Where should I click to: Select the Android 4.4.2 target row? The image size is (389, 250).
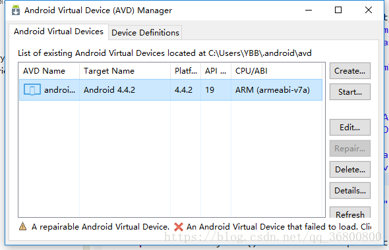pyautogui.click(x=171, y=89)
